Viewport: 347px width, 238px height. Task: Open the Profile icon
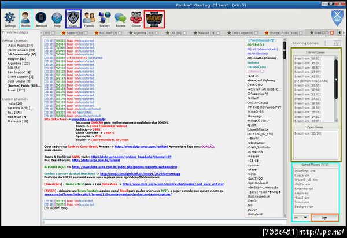(25, 18)
